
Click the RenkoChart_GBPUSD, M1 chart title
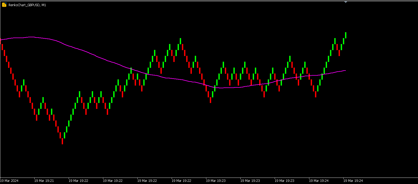27,5
